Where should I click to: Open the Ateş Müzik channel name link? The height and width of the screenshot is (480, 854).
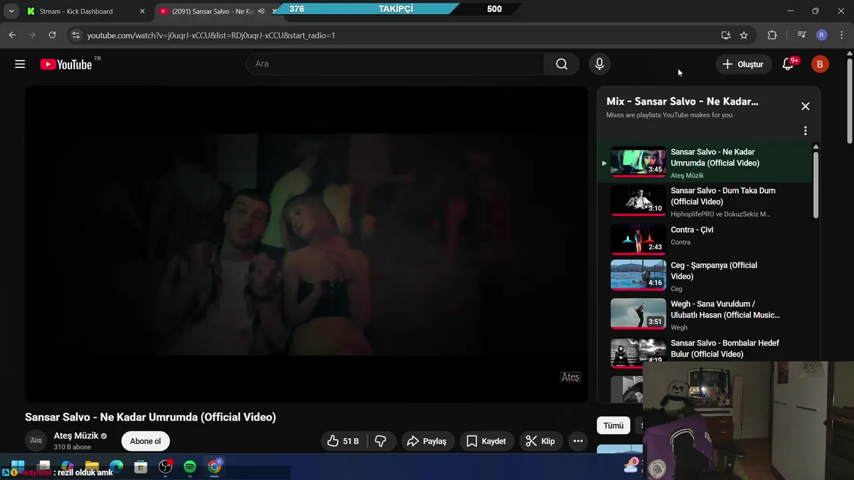[x=76, y=435]
